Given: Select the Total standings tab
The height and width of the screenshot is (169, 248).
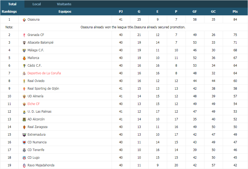Looking at the screenshot, I should [x=12, y=4].
